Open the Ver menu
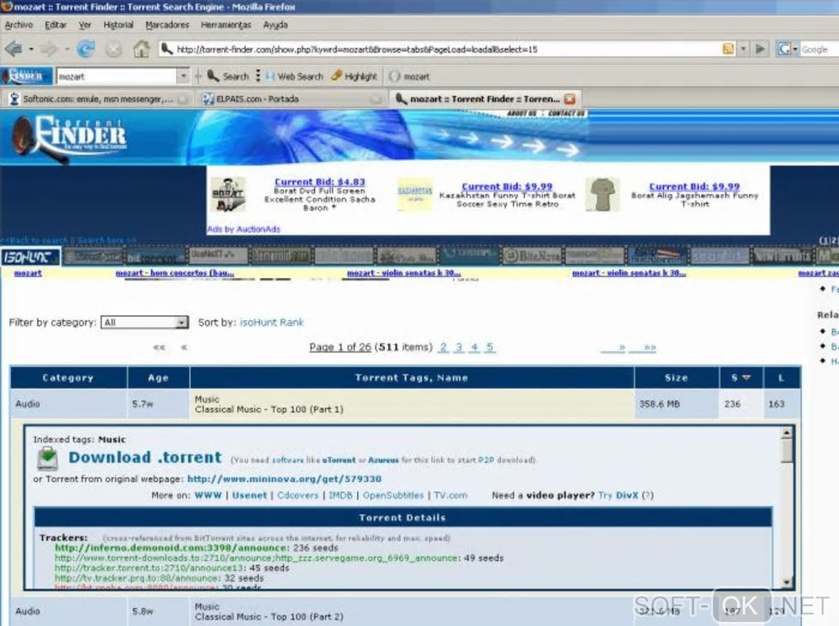 click(x=85, y=25)
